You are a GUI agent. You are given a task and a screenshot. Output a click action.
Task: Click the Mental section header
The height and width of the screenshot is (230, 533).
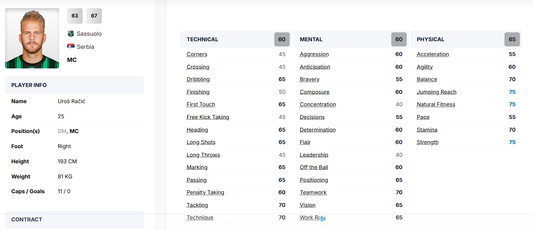[x=311, y=39]
